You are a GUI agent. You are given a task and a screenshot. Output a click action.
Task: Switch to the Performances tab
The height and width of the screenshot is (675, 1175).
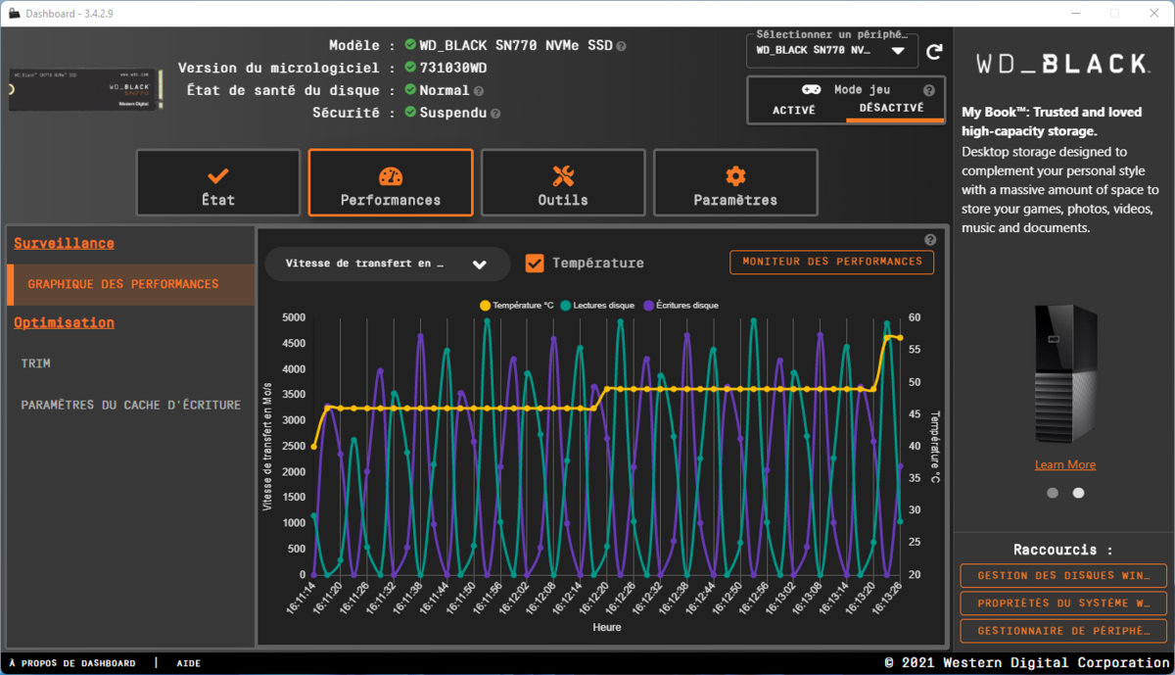tap(391, 182)
